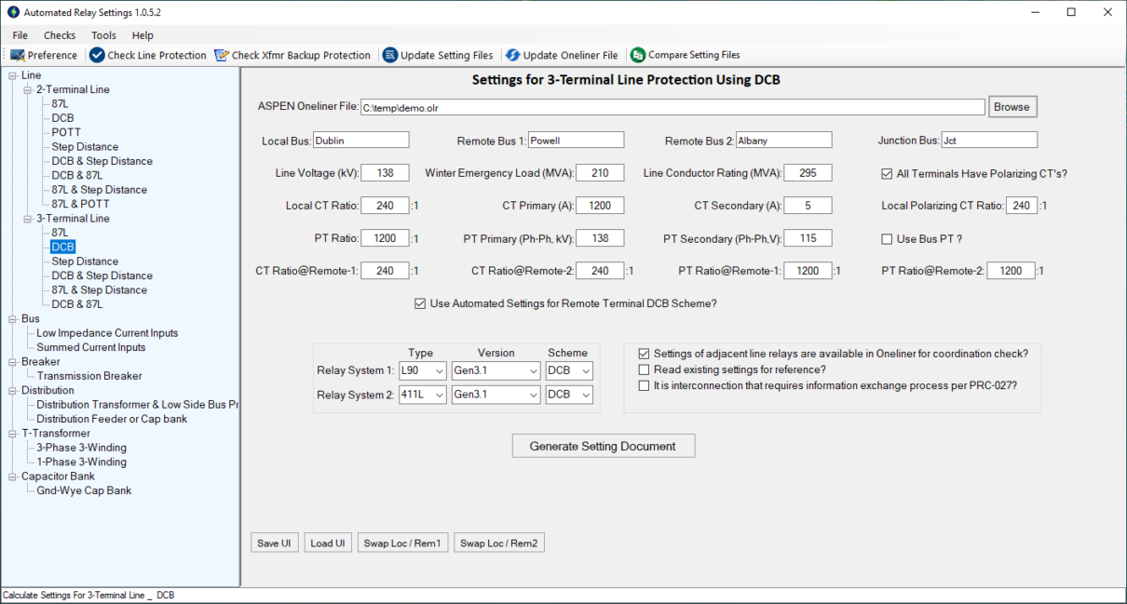
Task: Click the Browse button for ASPEN Oneliner File
Action: (x=1012, y=106)
